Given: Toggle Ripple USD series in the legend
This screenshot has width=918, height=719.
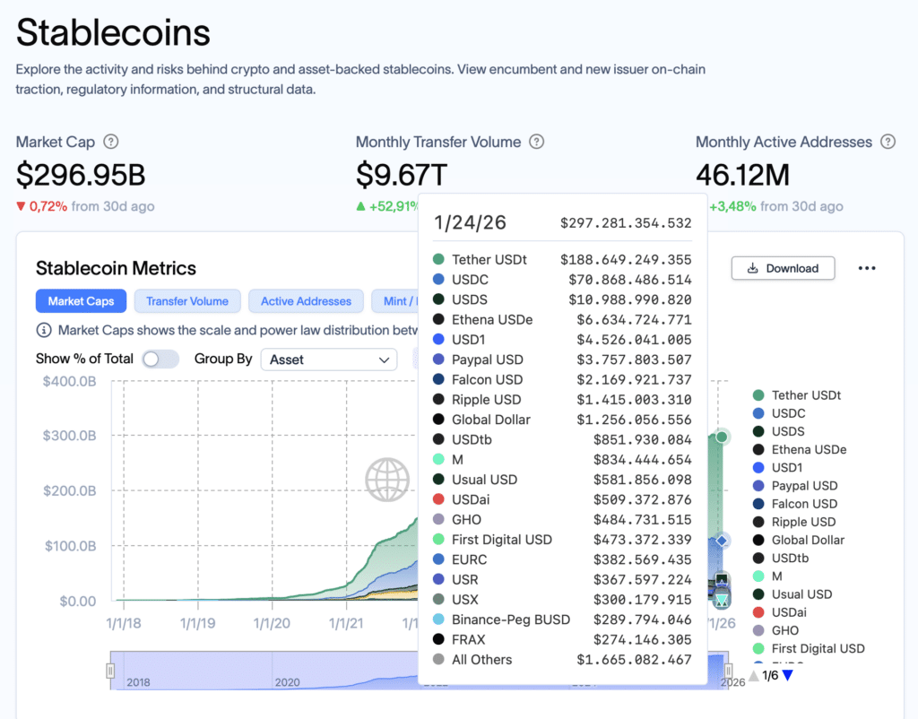Looking at the screenshot, I should [x=794, y=523].
